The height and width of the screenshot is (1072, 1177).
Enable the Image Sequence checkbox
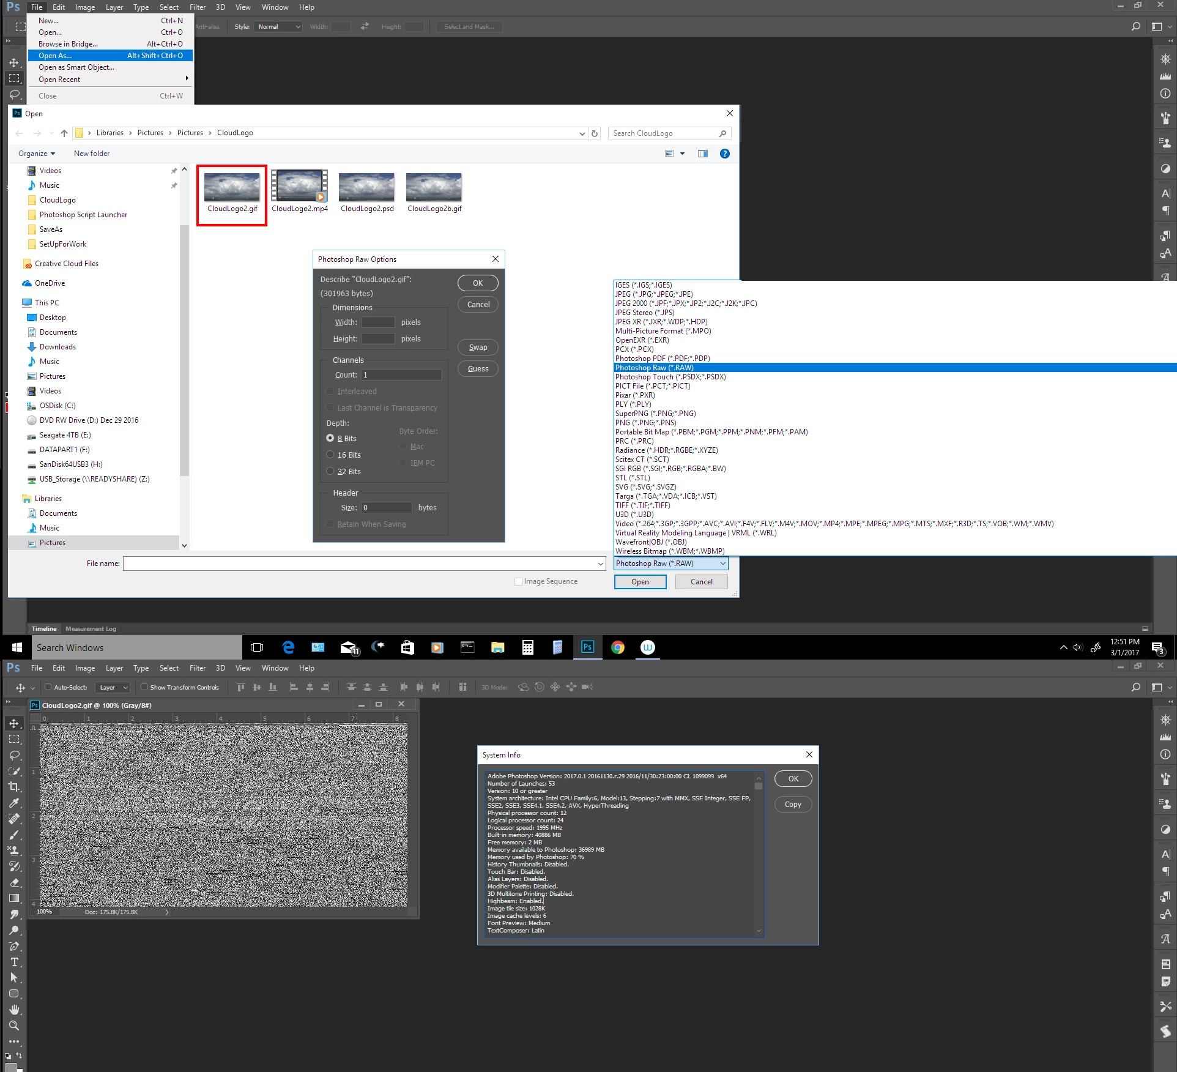(x=518, y=581)
